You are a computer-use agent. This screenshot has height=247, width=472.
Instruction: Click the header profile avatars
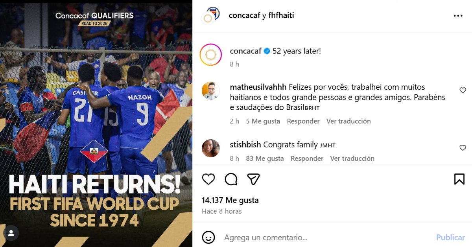click(210, 16)
